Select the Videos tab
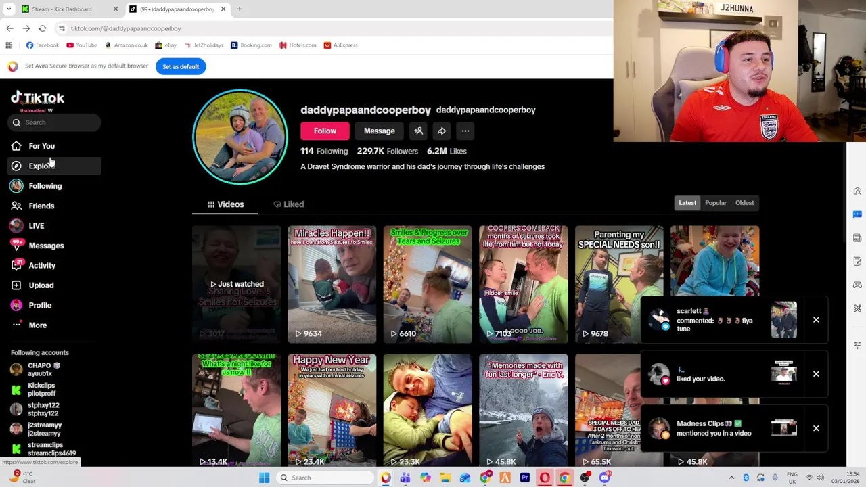 (225, 204)
